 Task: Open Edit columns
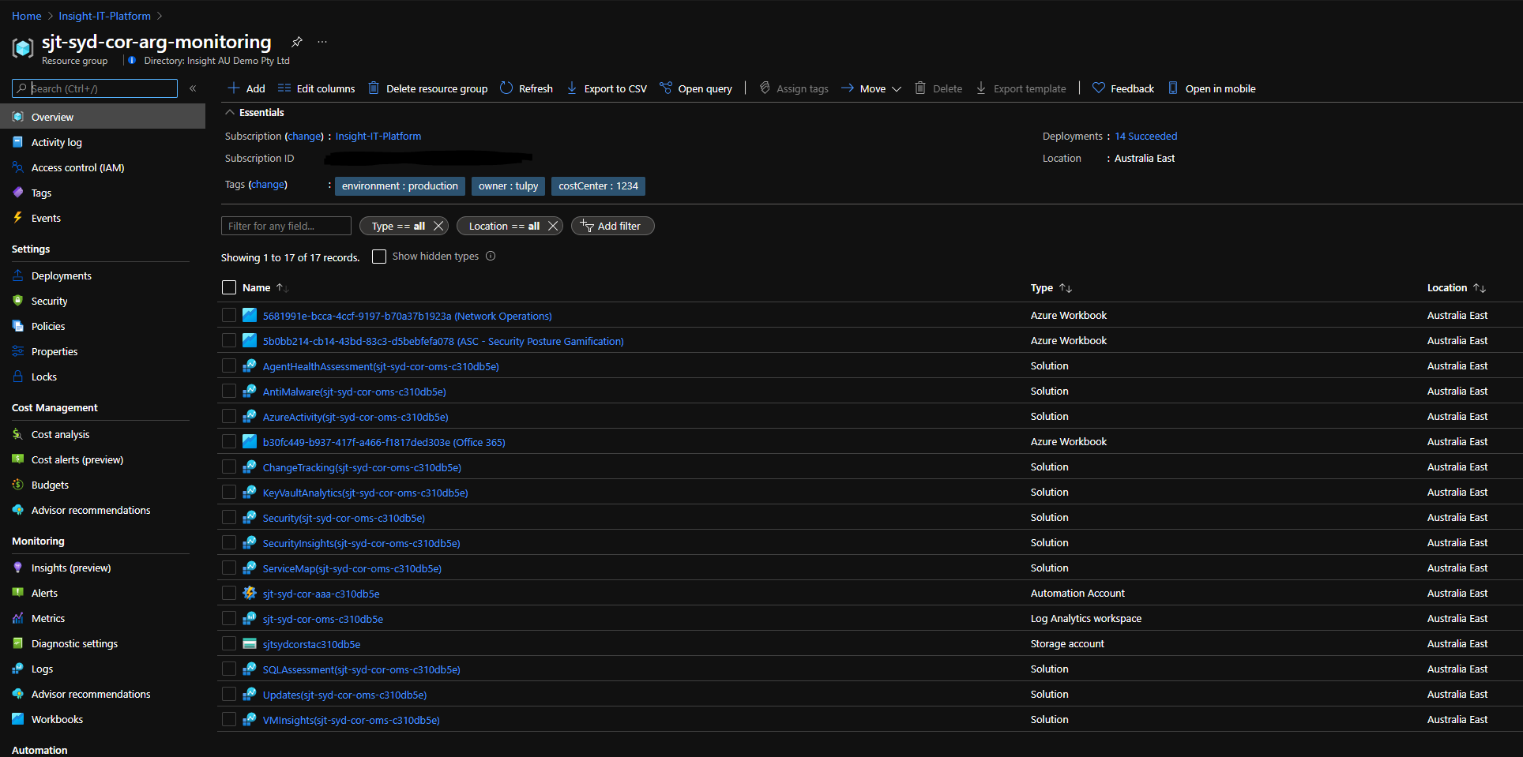[317, 88]
